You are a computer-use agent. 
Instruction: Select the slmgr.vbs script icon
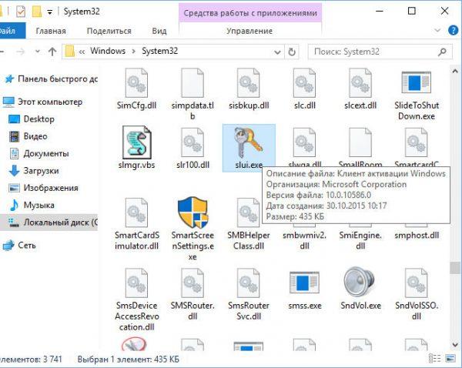137,142
